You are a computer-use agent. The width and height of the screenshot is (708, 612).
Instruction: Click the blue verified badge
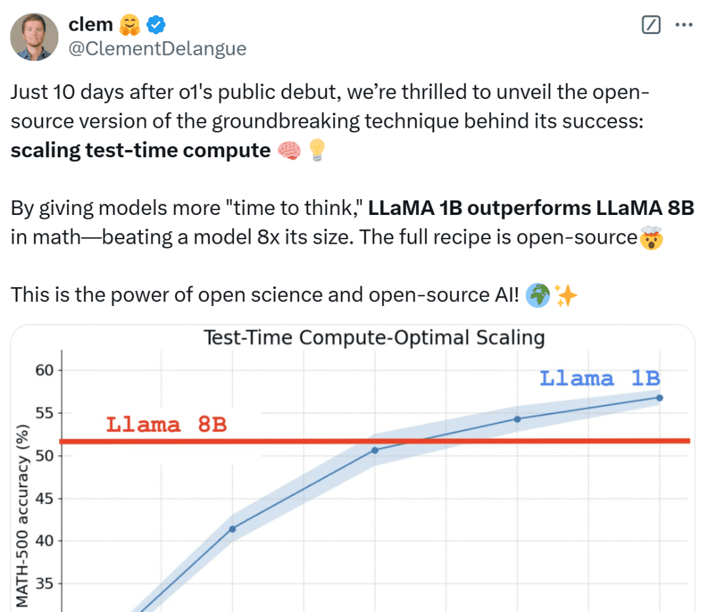[156, 25]
